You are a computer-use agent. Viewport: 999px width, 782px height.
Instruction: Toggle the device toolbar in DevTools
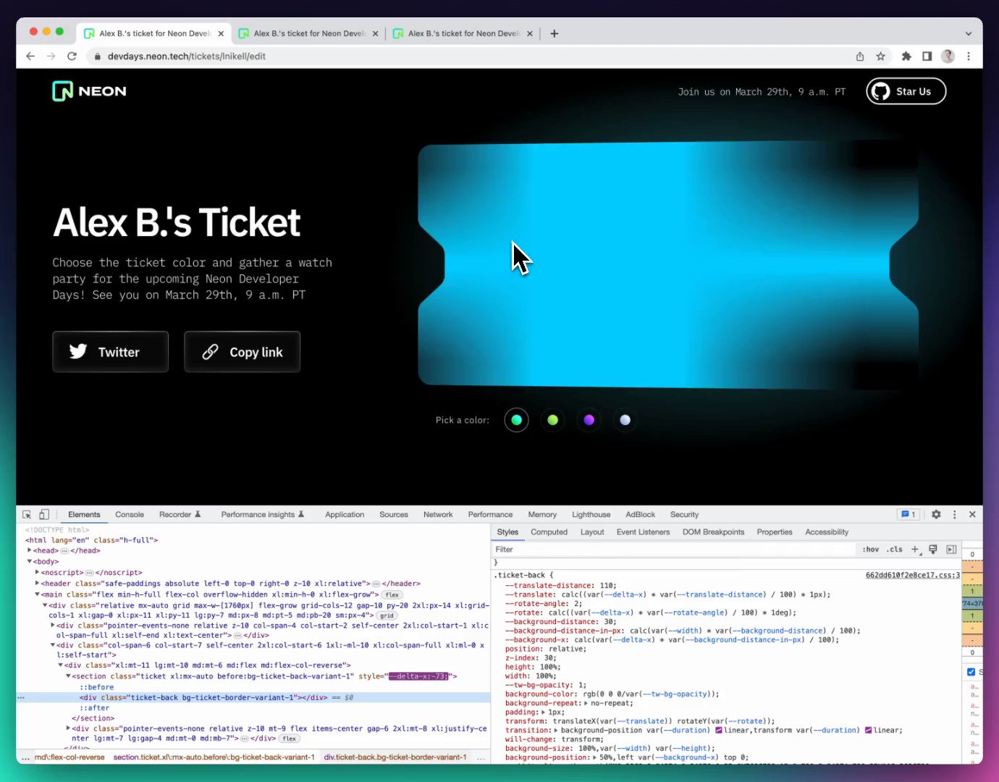(44, 514)
